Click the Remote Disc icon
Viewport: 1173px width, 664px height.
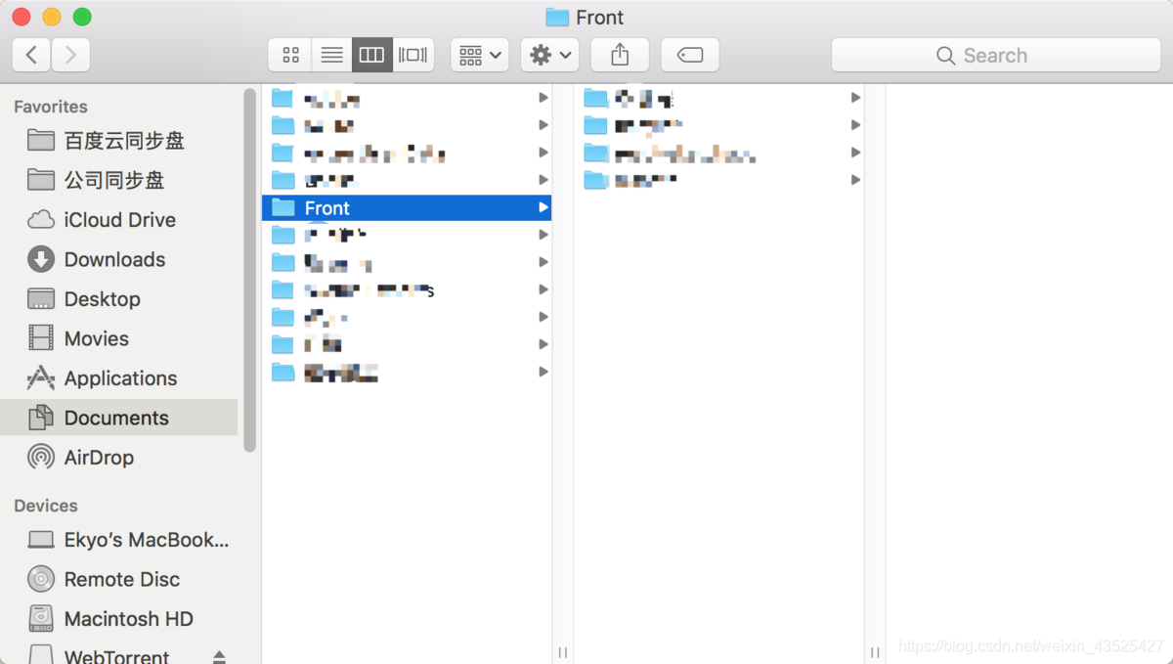41,579
